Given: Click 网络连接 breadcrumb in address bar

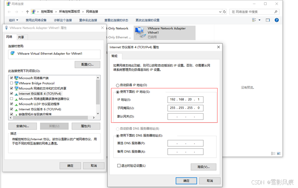Looking at the screenshot, I should click(x=92, y=12).
